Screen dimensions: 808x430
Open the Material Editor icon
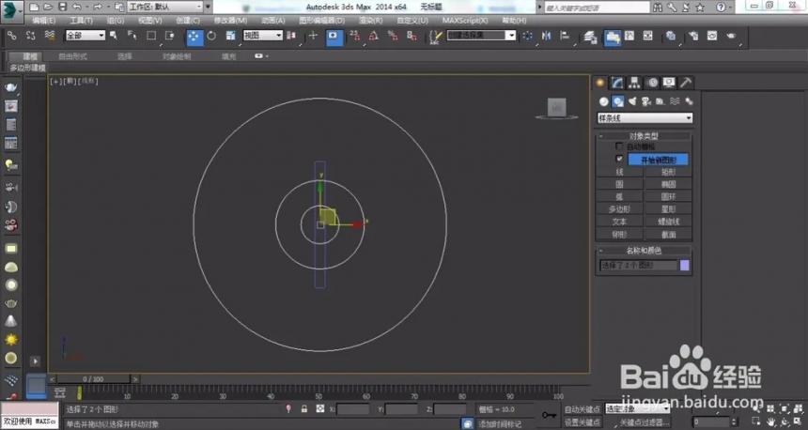click(x=671, y=36)
